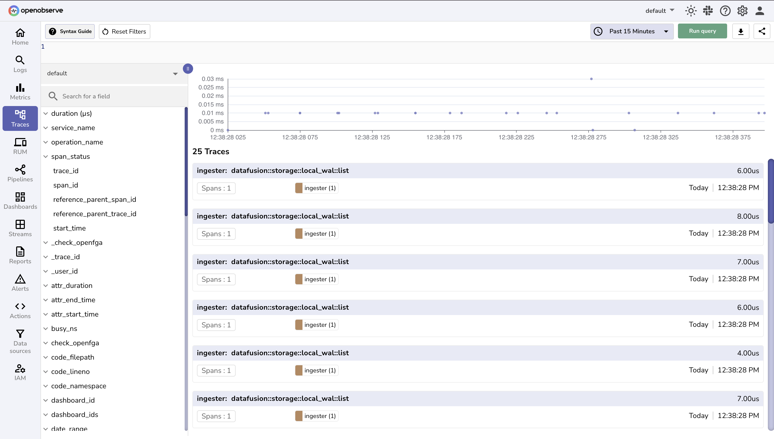Toggle the theme with the sun icon
The image size is (774, 439).
(691, 11)
